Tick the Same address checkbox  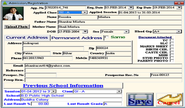point(107,37)
